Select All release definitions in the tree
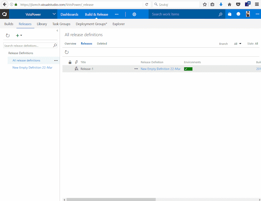This screenshot has width=261, height=201. [26, 60]
